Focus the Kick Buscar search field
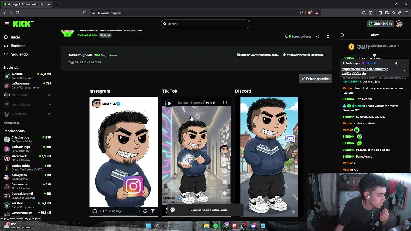The image size is (411, 231). (x=205, y=24)
